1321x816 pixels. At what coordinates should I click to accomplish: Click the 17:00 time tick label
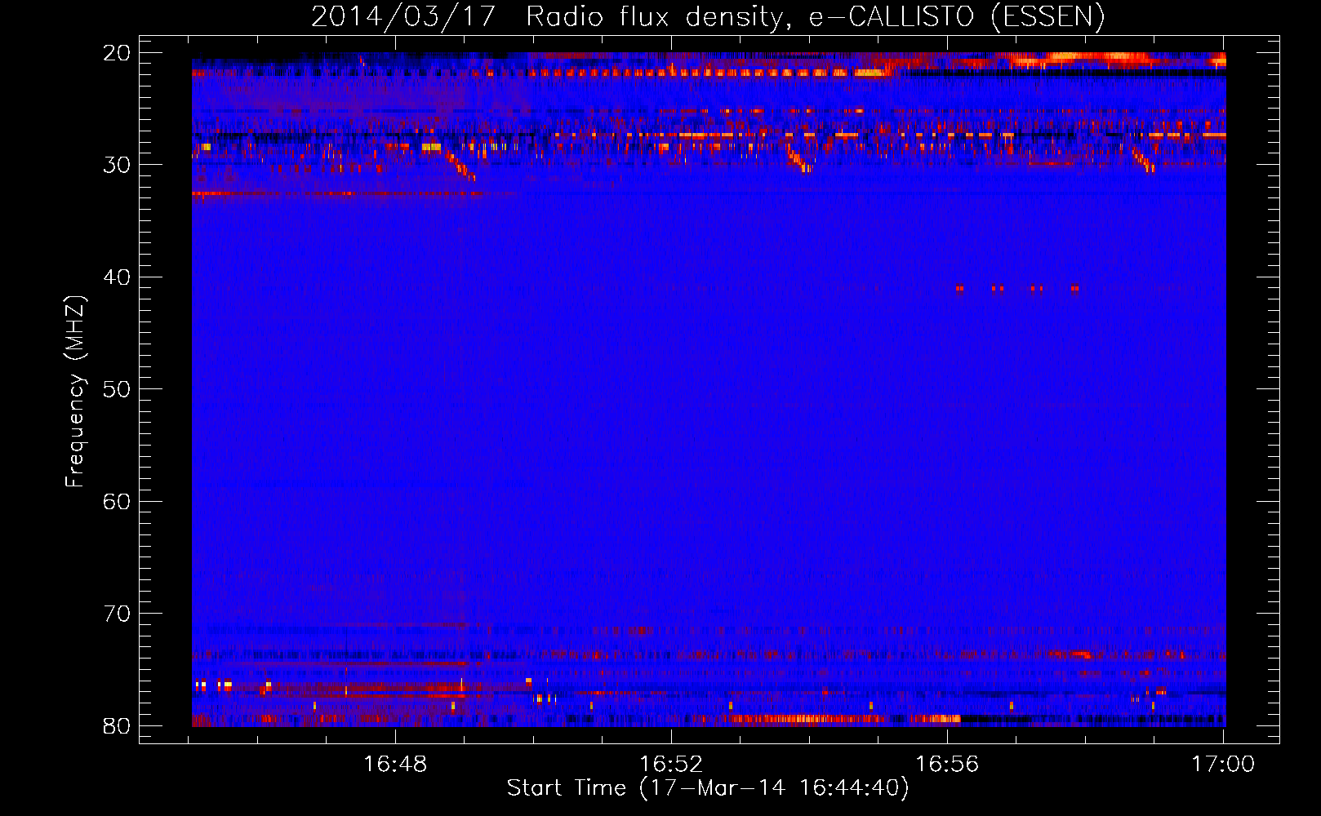[1223, 764]
